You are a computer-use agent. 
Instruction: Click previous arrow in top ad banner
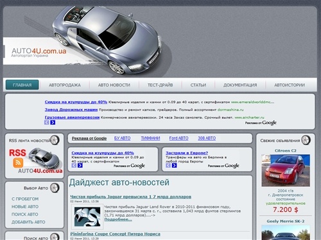click(47, 122)
